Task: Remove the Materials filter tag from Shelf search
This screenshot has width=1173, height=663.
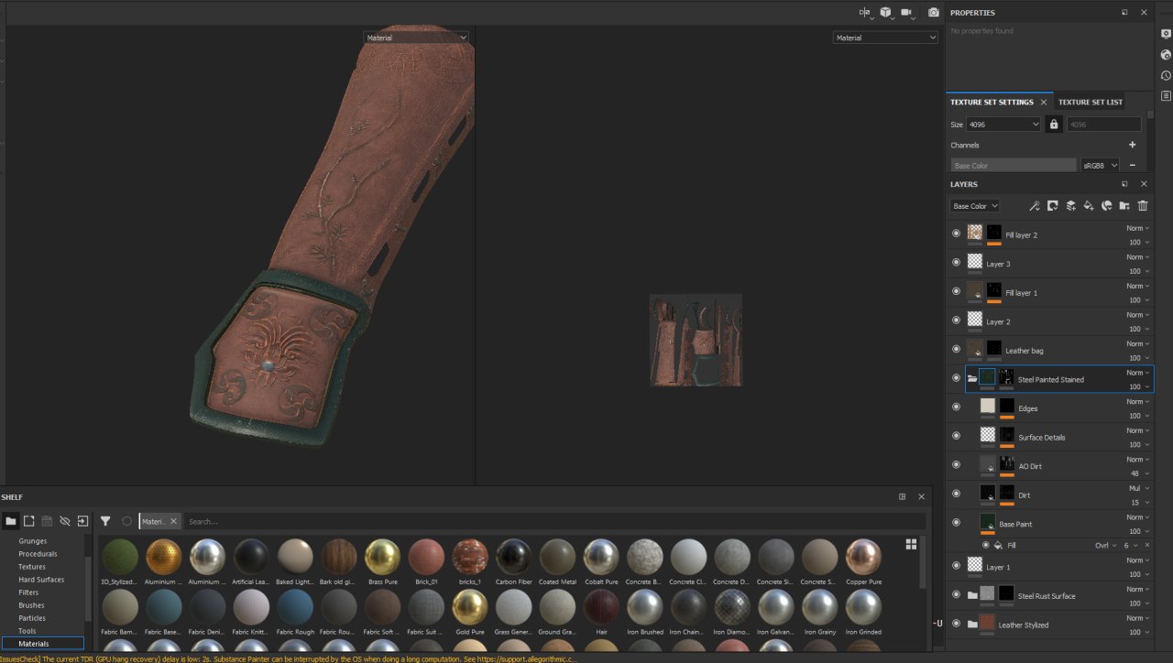Action: pyautogui.click(x=173, y=521)
